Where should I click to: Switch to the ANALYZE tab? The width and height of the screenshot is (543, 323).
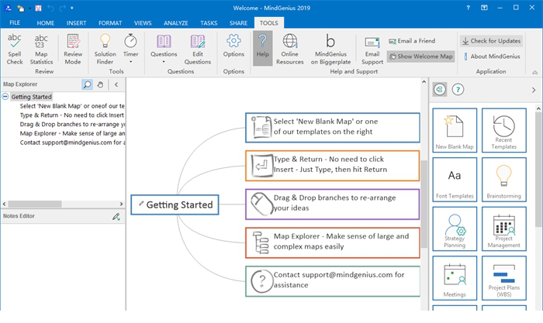pyautogui.click(x=175, y=23)
